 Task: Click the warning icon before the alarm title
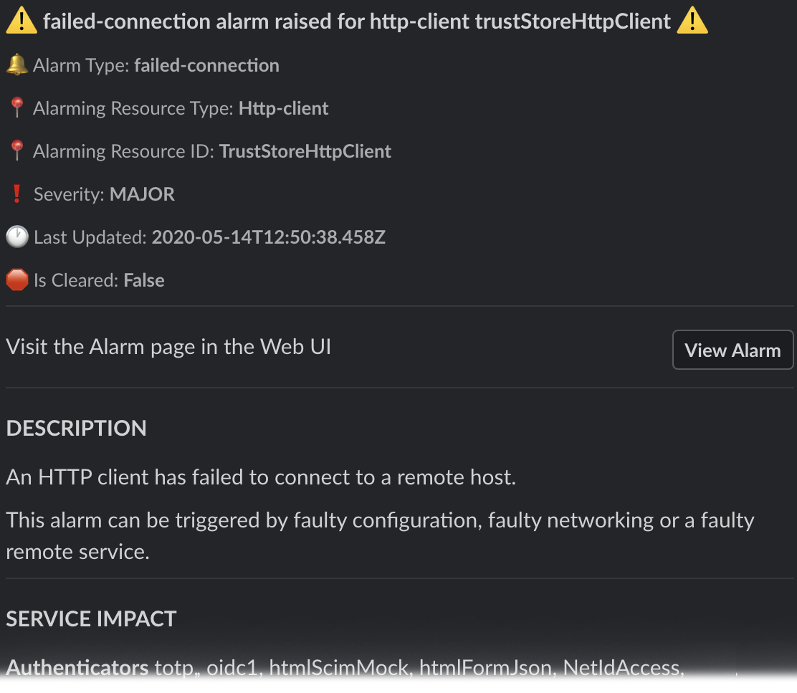pos(21,21)
